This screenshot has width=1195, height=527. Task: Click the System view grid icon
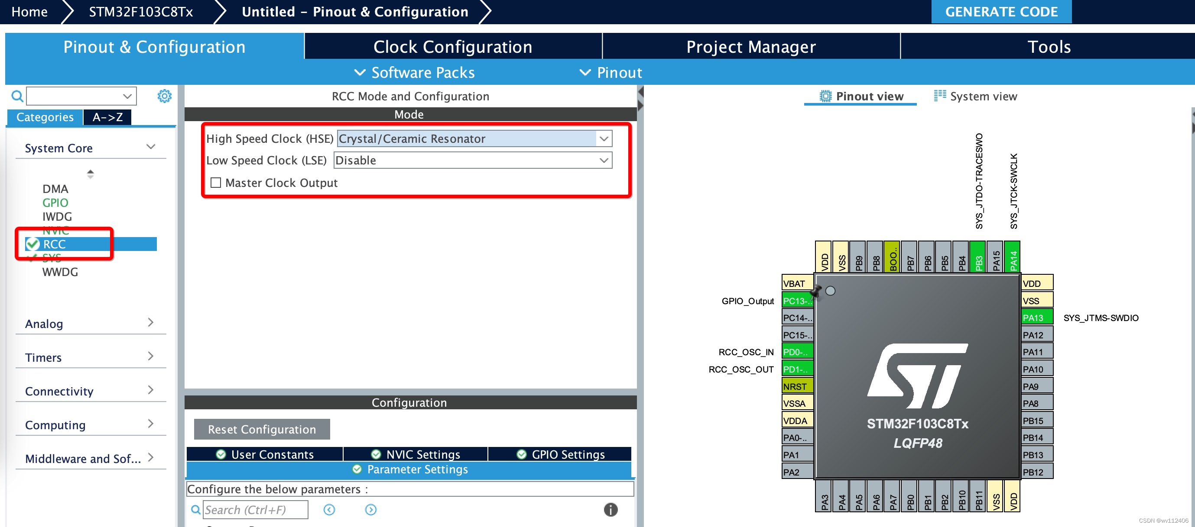point(939,96)
